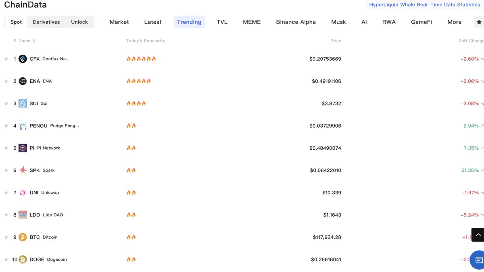Switch to the Spot tab

16,22
